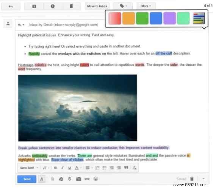
Task: Toggle bold formatting
Action: tap(55, 168)
